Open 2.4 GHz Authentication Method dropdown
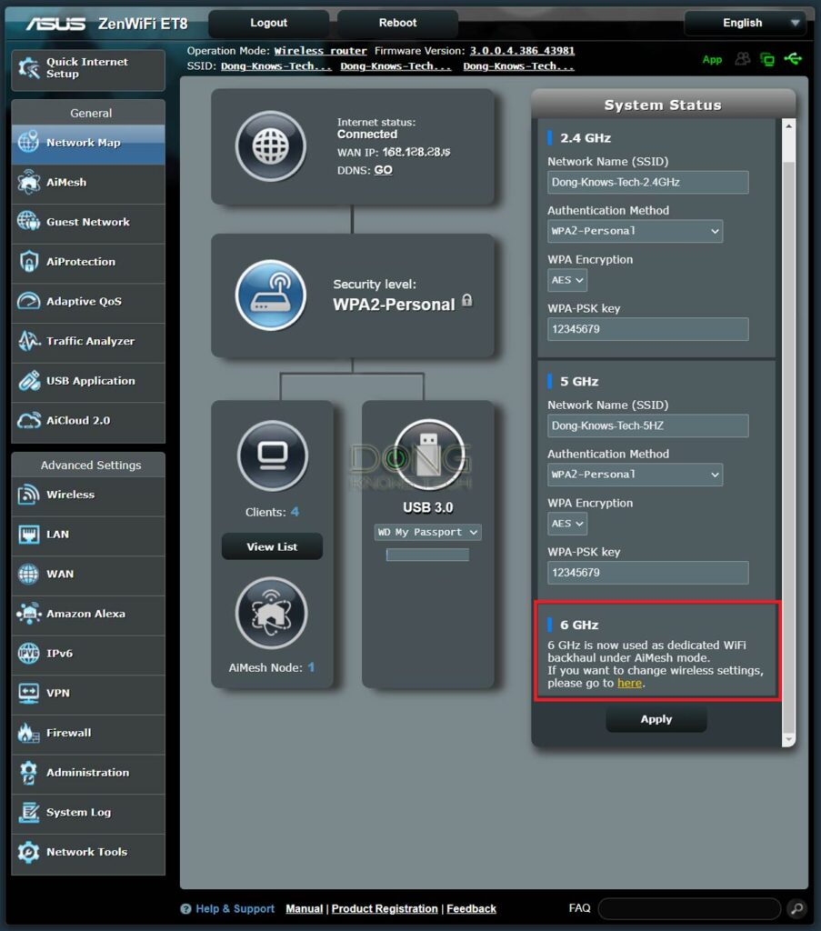 tap(635, 231)
